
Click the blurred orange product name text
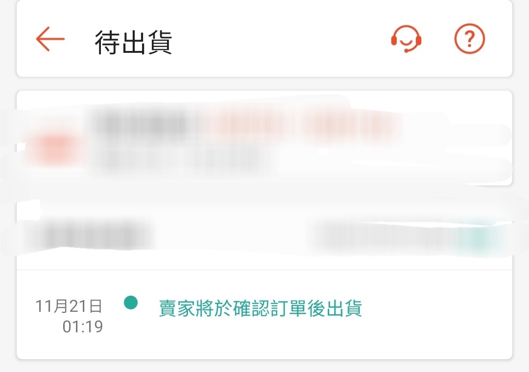click(x=304, y=124)
